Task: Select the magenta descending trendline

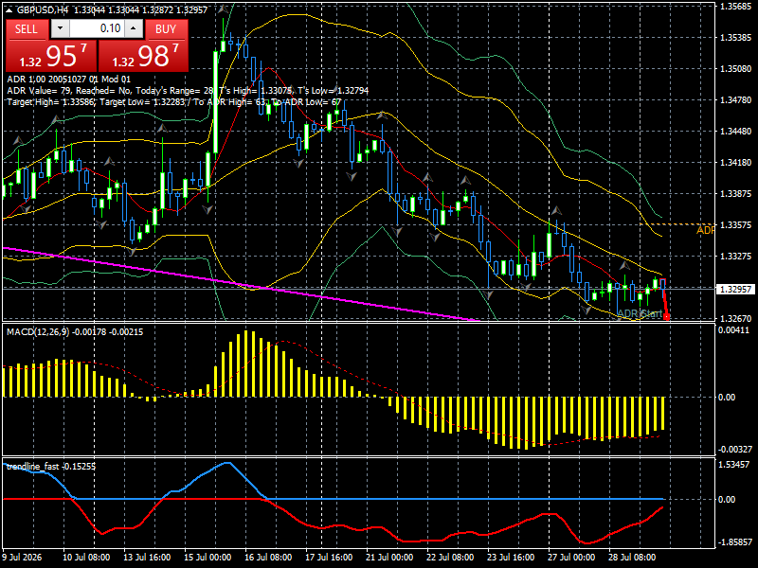Action: (242, 283)
